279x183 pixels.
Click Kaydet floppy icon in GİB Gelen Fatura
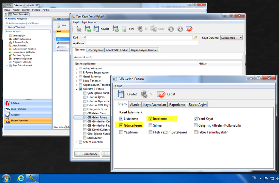(121, 94)
